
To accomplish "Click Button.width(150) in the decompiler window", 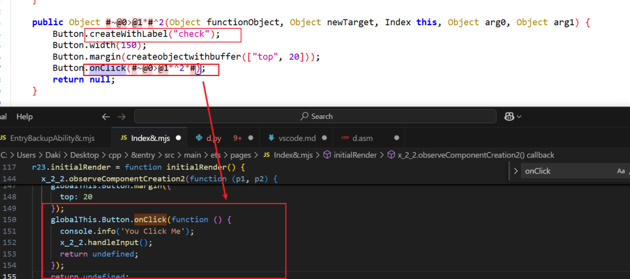I will point(100,45).
